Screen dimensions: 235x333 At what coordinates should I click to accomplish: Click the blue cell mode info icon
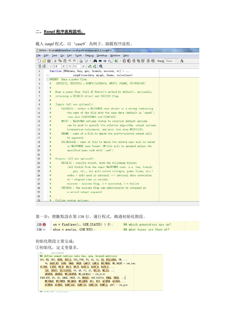[x=101, y=66]
